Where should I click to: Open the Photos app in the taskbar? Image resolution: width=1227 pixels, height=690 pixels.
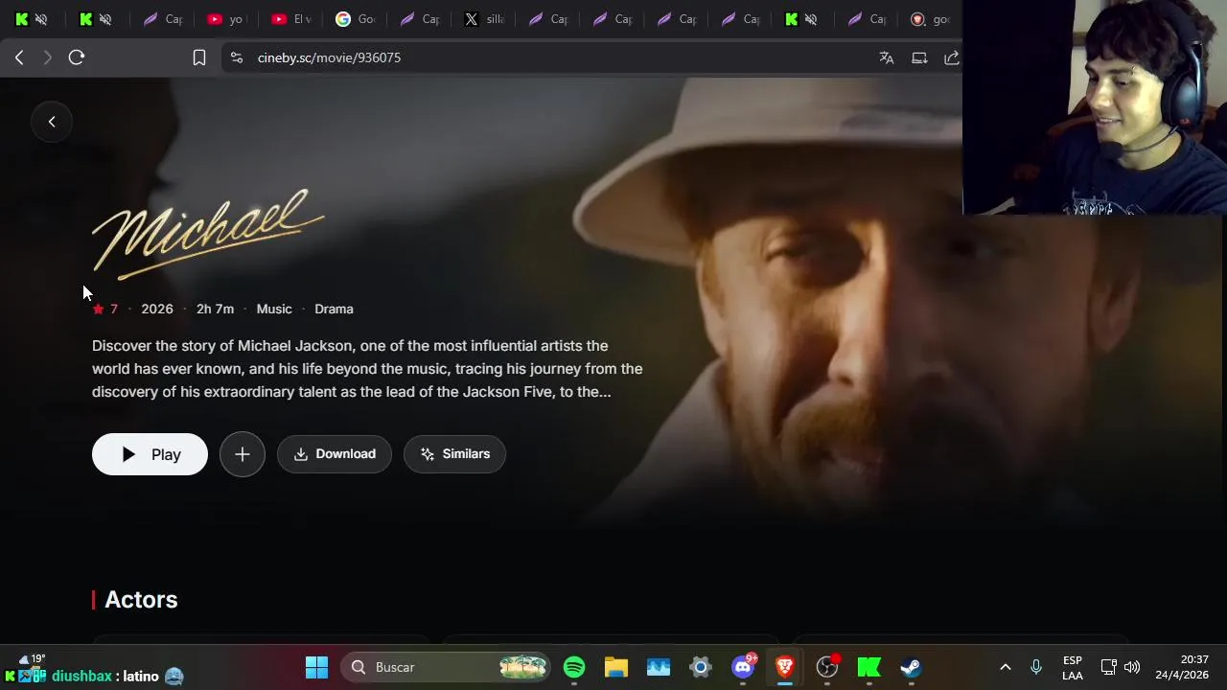(659, 667)
